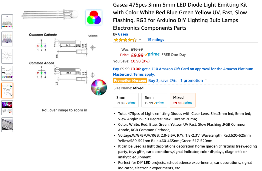262x171 pixels.
Task: Expand the star rating breakdown arrow
Action: tap(140, 40)
